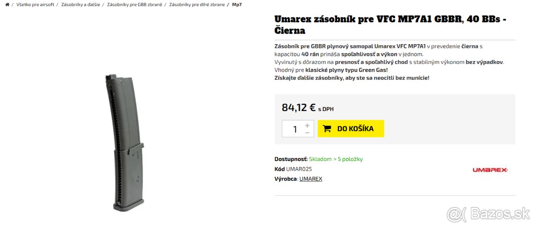Focus the quantity input field

click(x=294, y=129)
